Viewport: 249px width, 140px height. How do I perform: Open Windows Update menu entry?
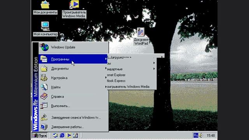(x=74, y=47)
